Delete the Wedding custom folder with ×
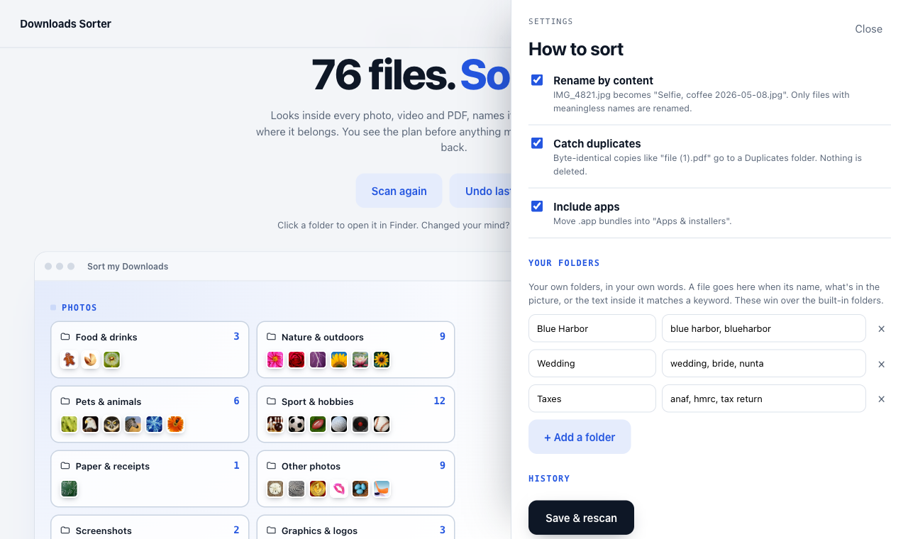Viewport: 908px width, 539px height. (882, 364)
